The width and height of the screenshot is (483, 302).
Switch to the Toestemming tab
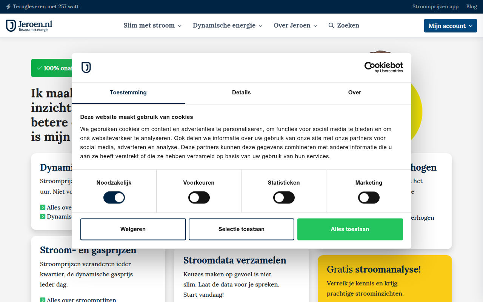click(x=128, y=93)
